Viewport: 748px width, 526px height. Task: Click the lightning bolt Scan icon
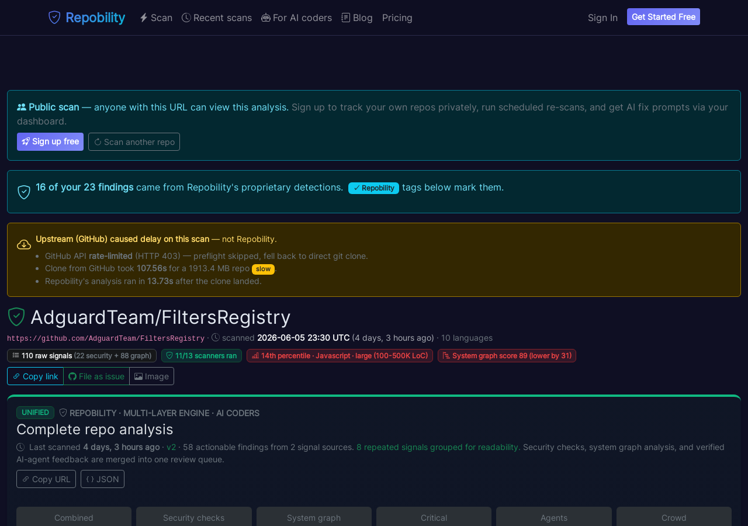click(144, 18)
